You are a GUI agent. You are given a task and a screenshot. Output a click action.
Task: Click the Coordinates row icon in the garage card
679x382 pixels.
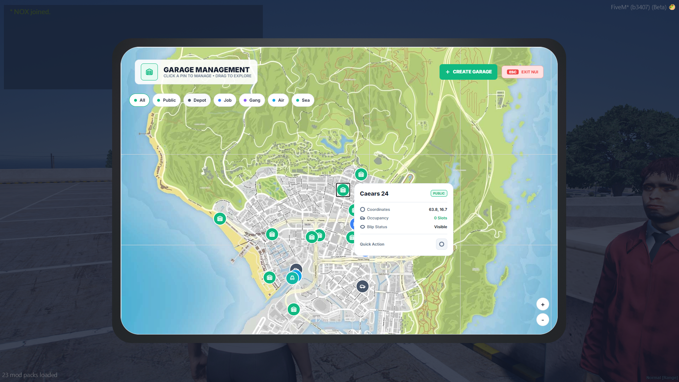363,209
